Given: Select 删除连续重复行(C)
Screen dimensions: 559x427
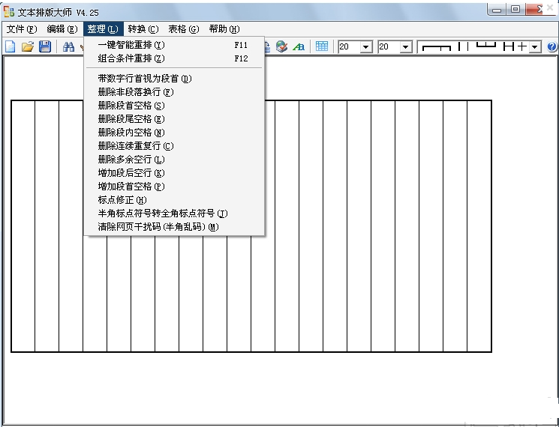Looking at the screenshot, I should coord(174,146).
